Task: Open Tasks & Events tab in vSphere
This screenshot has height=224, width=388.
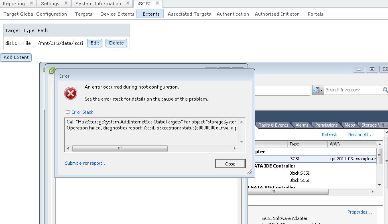Action: tap(273, 125)
